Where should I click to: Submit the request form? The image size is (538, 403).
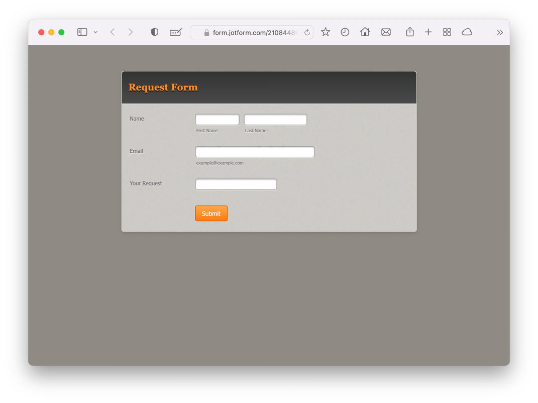coord(211,214)
